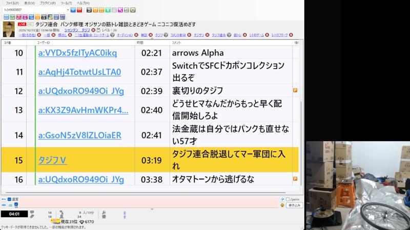Select comment 'arrows Alpha'
Viewport: 410px width, 230px height.
tap(198, 53)
